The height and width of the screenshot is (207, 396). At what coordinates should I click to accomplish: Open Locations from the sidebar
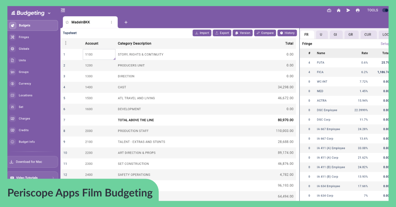[x=25, y=96]
